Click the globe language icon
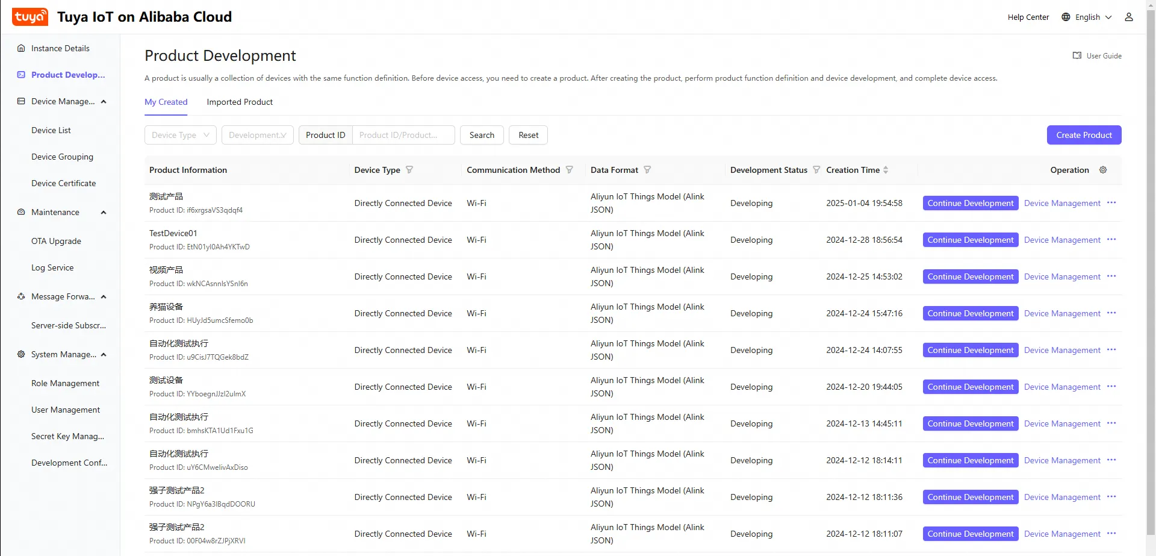 click(1066, 17)
